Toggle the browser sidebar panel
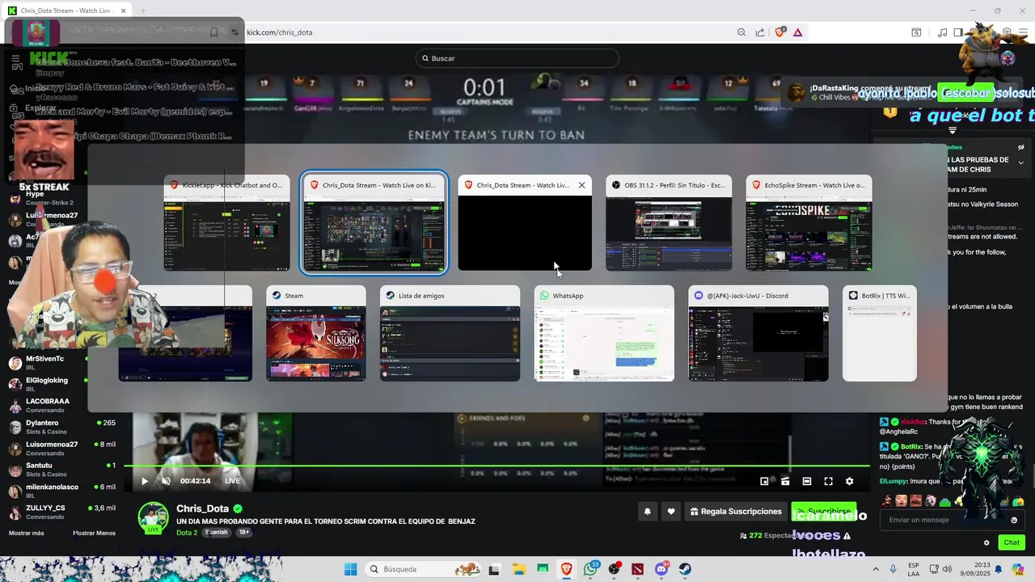 [x=958, y=32]
